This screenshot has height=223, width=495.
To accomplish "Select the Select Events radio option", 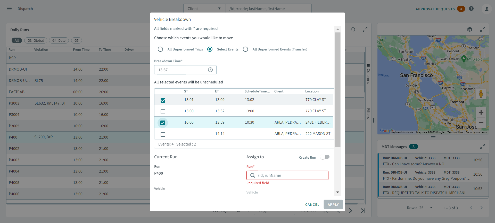I will (x=210, y=49).
